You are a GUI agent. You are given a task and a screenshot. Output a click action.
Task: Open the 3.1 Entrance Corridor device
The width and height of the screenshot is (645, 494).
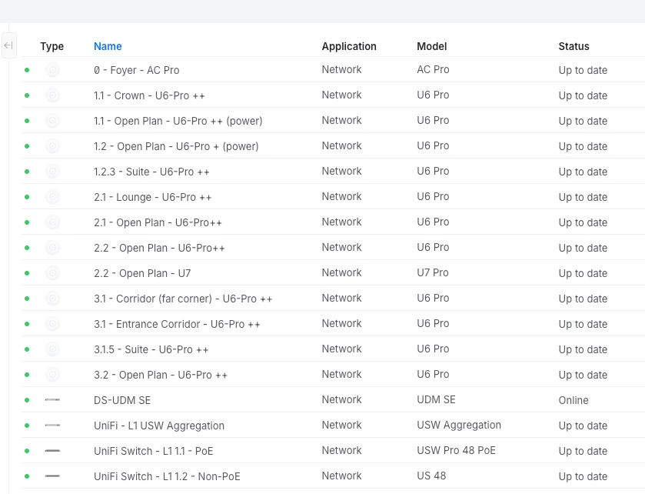pyautogui.click(x=177, y=324)
